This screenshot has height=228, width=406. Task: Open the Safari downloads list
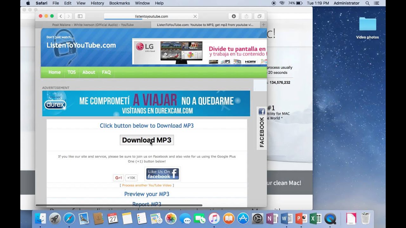(x=233, y=16)
